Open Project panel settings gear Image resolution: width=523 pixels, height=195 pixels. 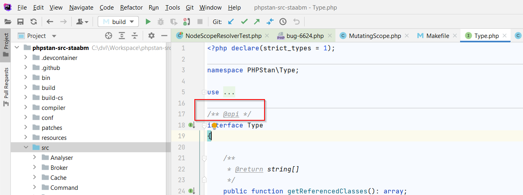pyautogui.click(x=151, y=36)
